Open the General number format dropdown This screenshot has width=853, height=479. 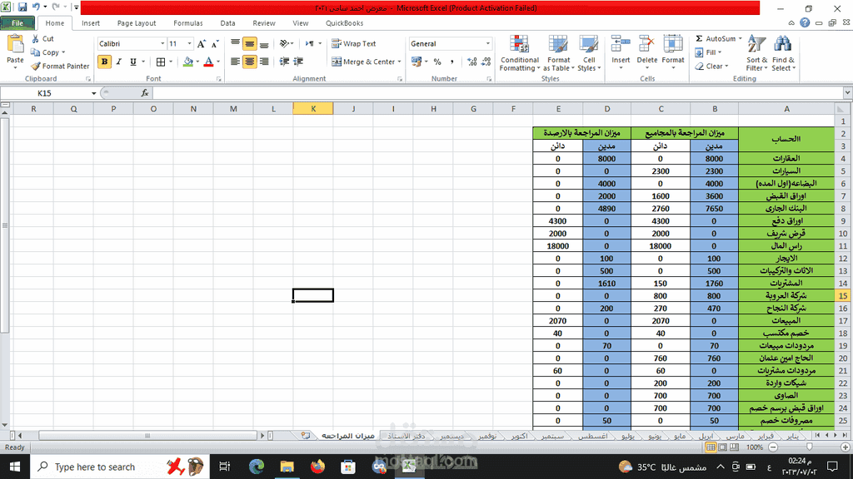pos(487,43)
